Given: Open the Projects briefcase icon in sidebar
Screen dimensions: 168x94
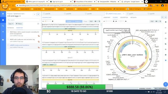Looking at the screenshot, I should coord(3,20).
